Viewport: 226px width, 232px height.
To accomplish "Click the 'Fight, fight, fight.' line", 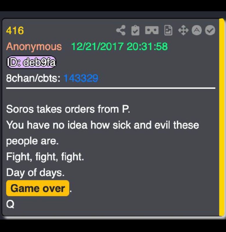I will click(45, 157).
